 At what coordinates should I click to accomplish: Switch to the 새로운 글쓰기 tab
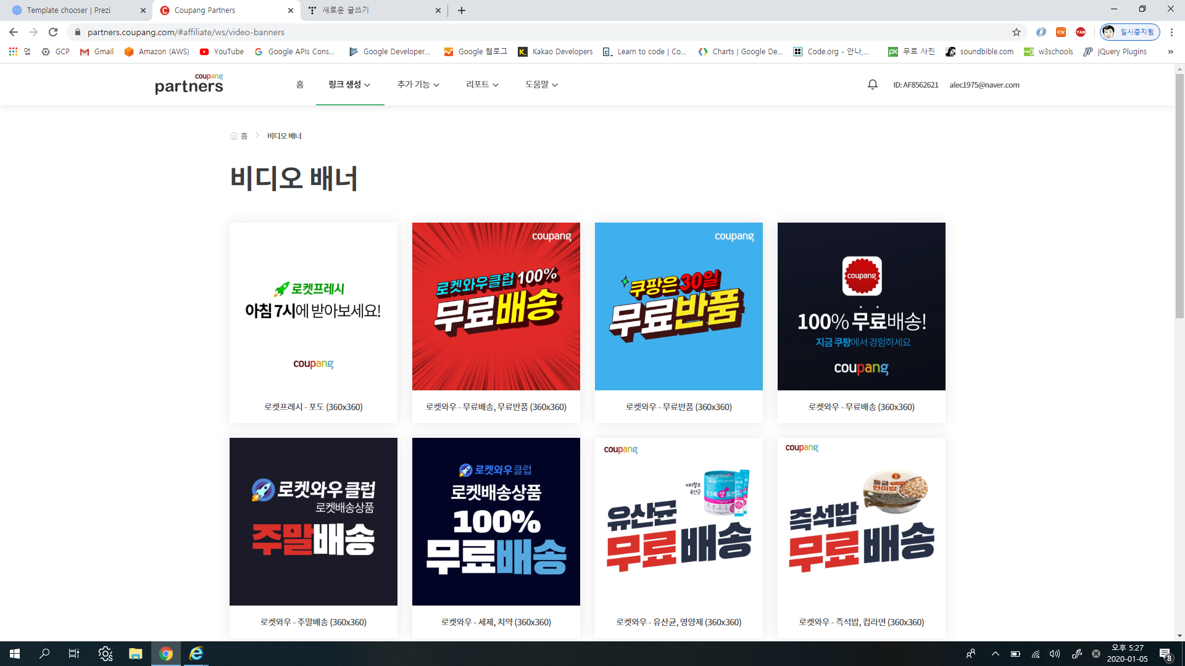pyautogui.click(x=346, y=10)
